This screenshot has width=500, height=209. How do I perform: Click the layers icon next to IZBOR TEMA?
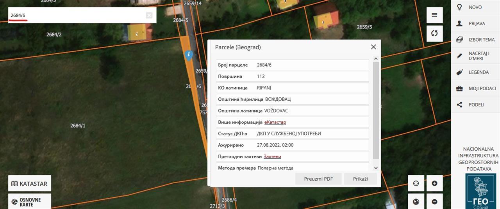[459, 40]
